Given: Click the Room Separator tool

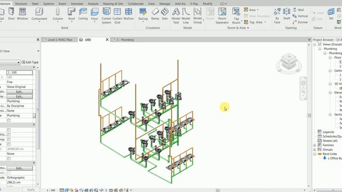Looking at the screenshot, I should tap(222, 15).
